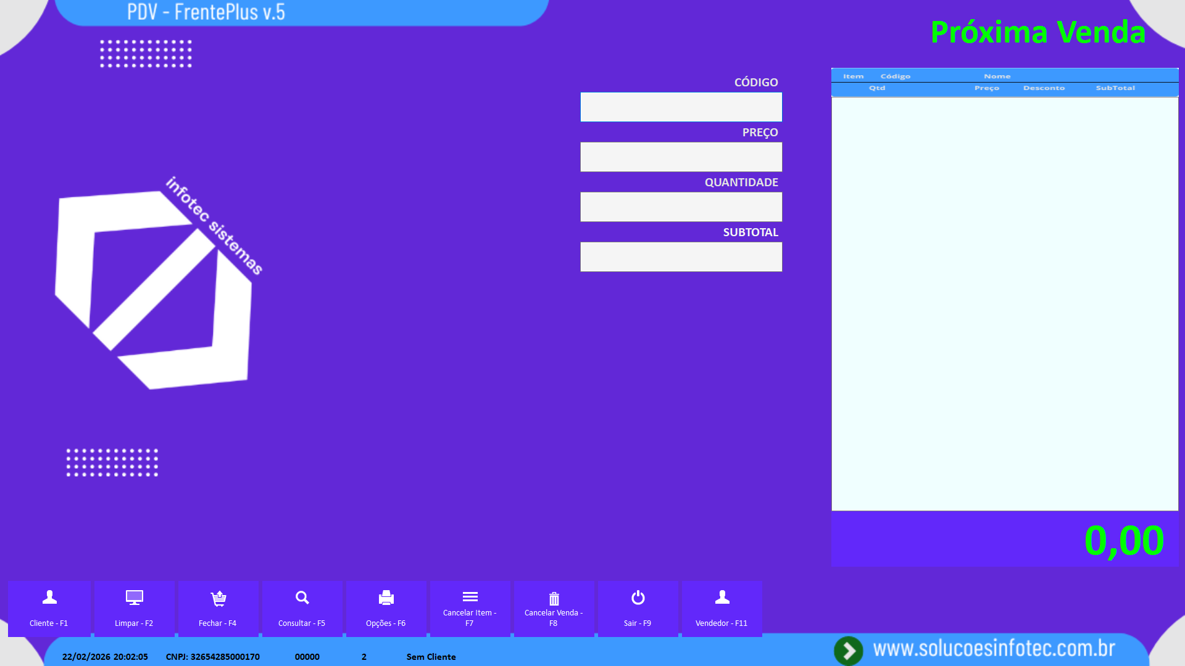Viewport: 1185px width, 666px height.
Task: Click the Cliente person icon
Action: 49,597
